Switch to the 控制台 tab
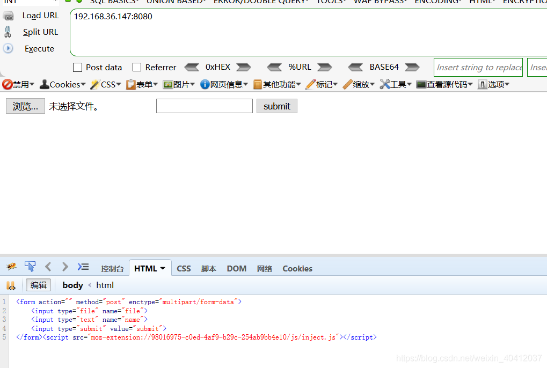The image size is (547, 368). pyautogui.click(x=112, y=269)
